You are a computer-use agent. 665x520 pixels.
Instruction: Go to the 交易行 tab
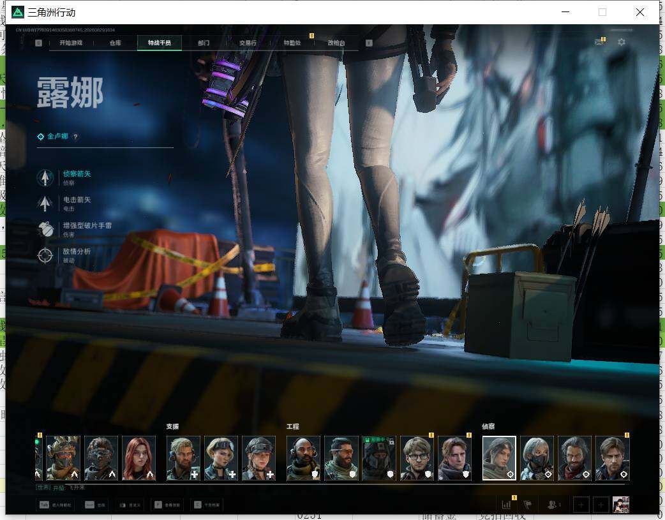248,43
